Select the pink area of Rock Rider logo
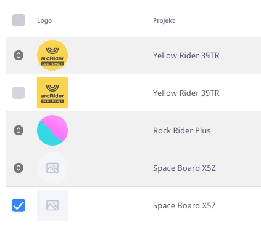This screenshot has width=261, height=225. pyautogui.click(x=58, y=125)
